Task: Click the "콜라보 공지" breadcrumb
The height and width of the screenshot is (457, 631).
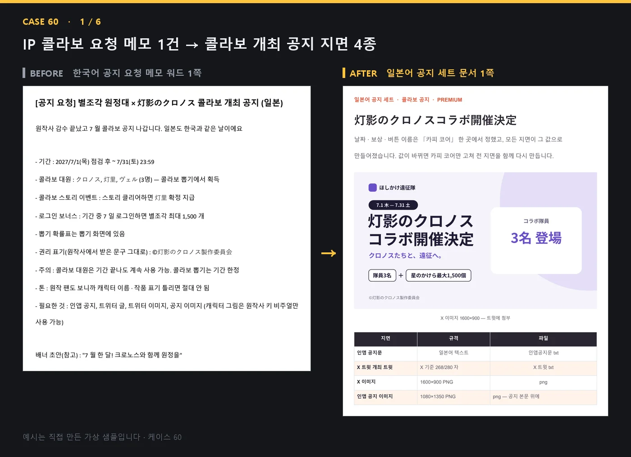Action: (416, 100)
